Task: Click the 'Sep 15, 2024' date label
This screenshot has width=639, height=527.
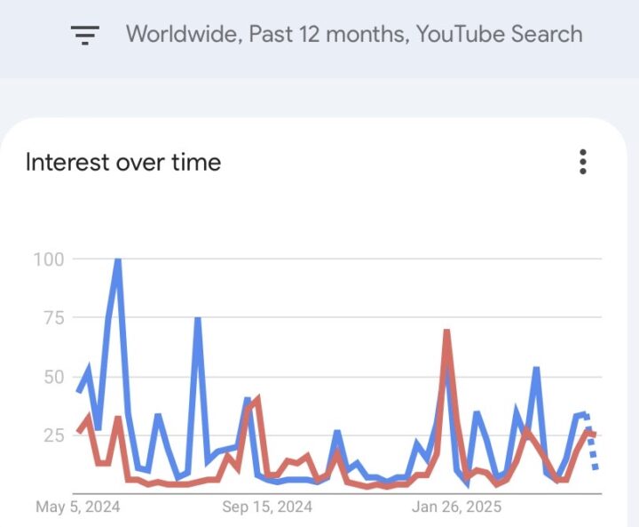Action: (267, 507)
